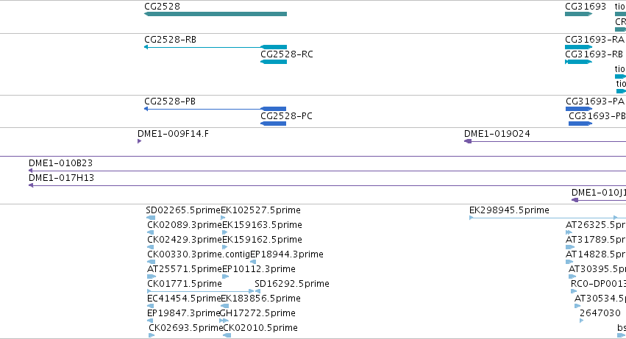Image resolution: width=626 pixels, height=339 pixels.
Task: Click the CK02089.3prime EST label
Action: [185, 225]
